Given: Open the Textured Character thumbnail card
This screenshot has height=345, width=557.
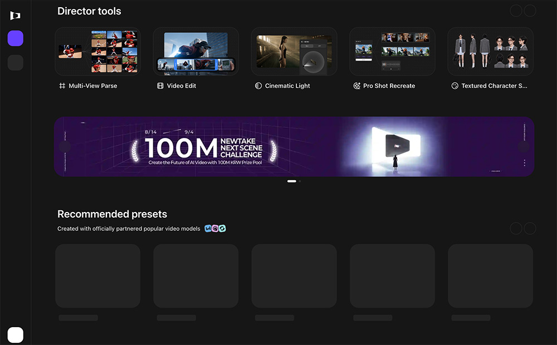Looking at the screenshot, I should tap(490, 51).
